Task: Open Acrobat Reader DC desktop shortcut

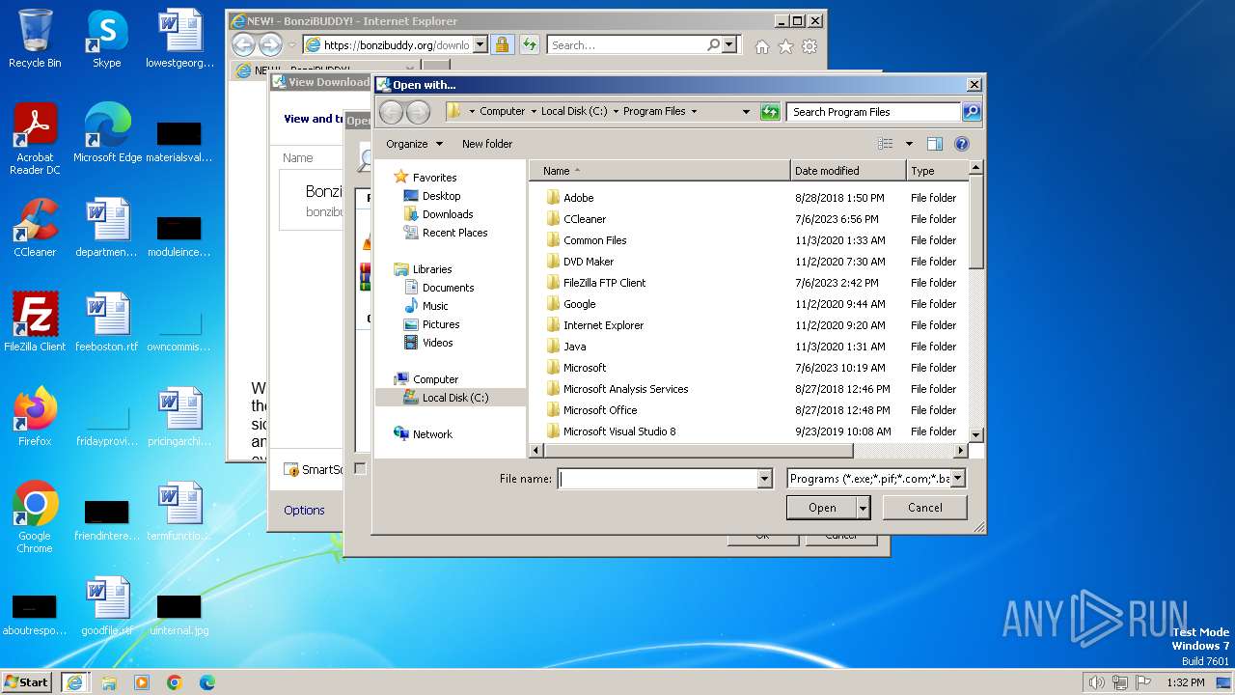Action: (35, 139)
